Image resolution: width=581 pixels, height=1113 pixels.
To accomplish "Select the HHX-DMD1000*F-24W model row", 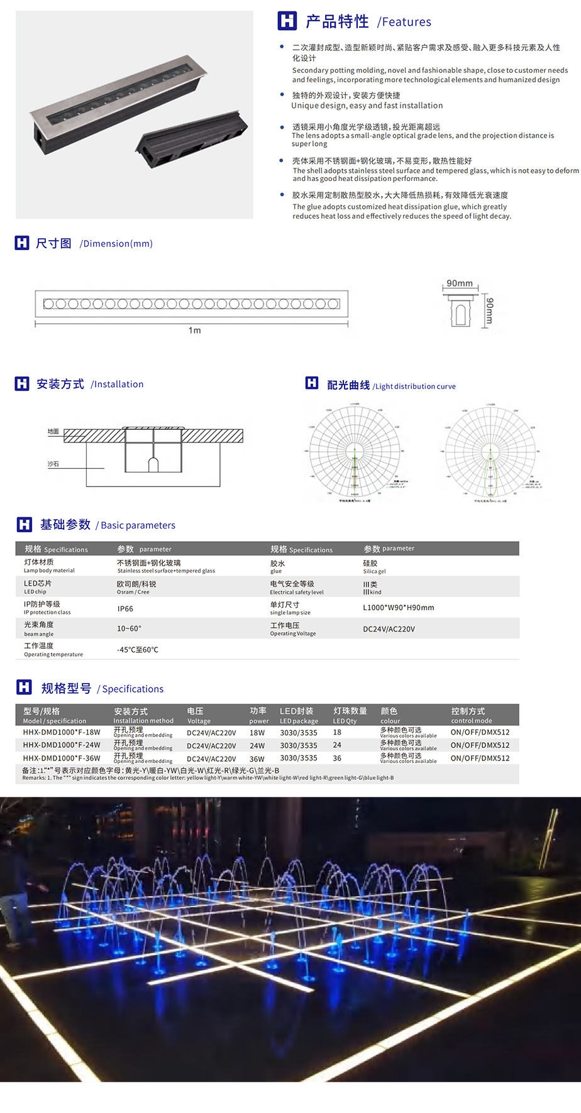I will (x=62, y=745).
